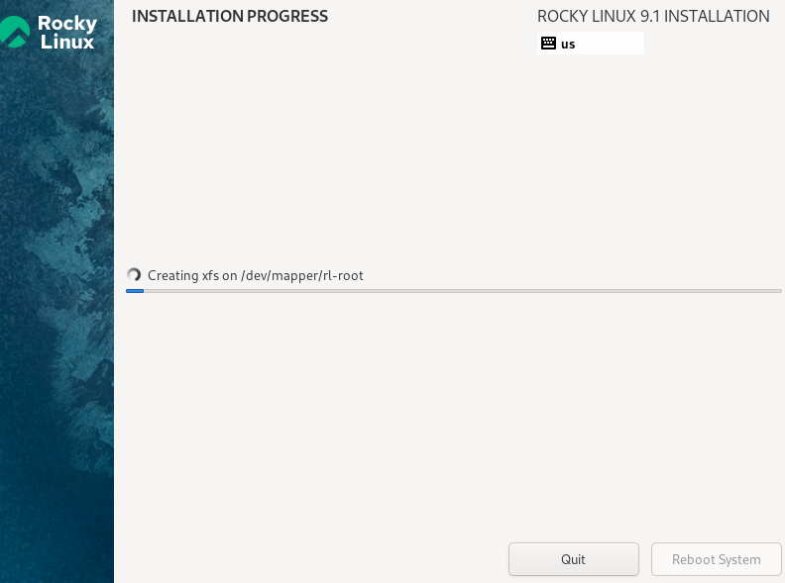Click the INSTALLATION PROGRESS heading
Image resolution: width=785 pixels, height=583 pixels.
coord(230,16)
